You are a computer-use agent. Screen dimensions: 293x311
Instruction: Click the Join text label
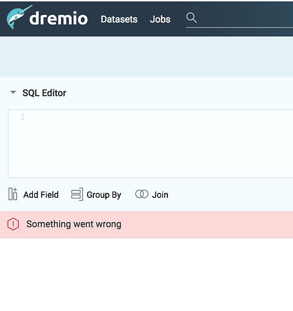[x=160, y=195]
